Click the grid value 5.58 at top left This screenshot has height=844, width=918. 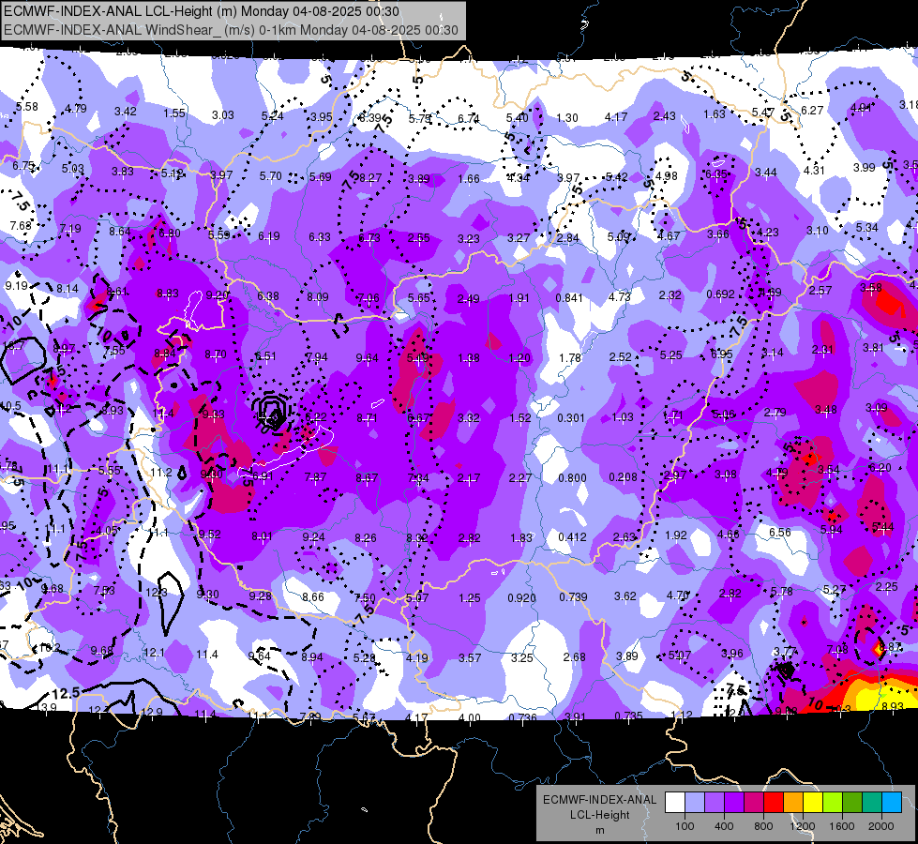[x=27, y=107]
